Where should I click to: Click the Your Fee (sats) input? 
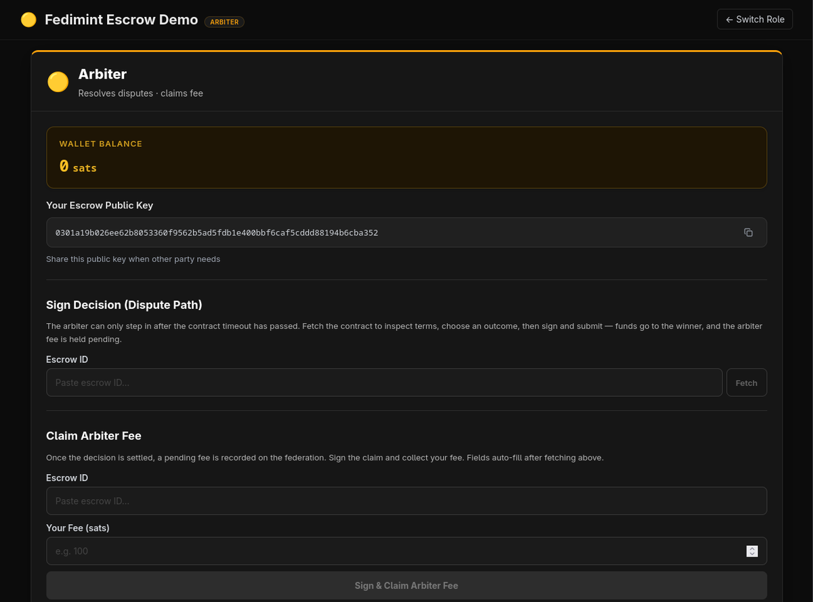406,551
